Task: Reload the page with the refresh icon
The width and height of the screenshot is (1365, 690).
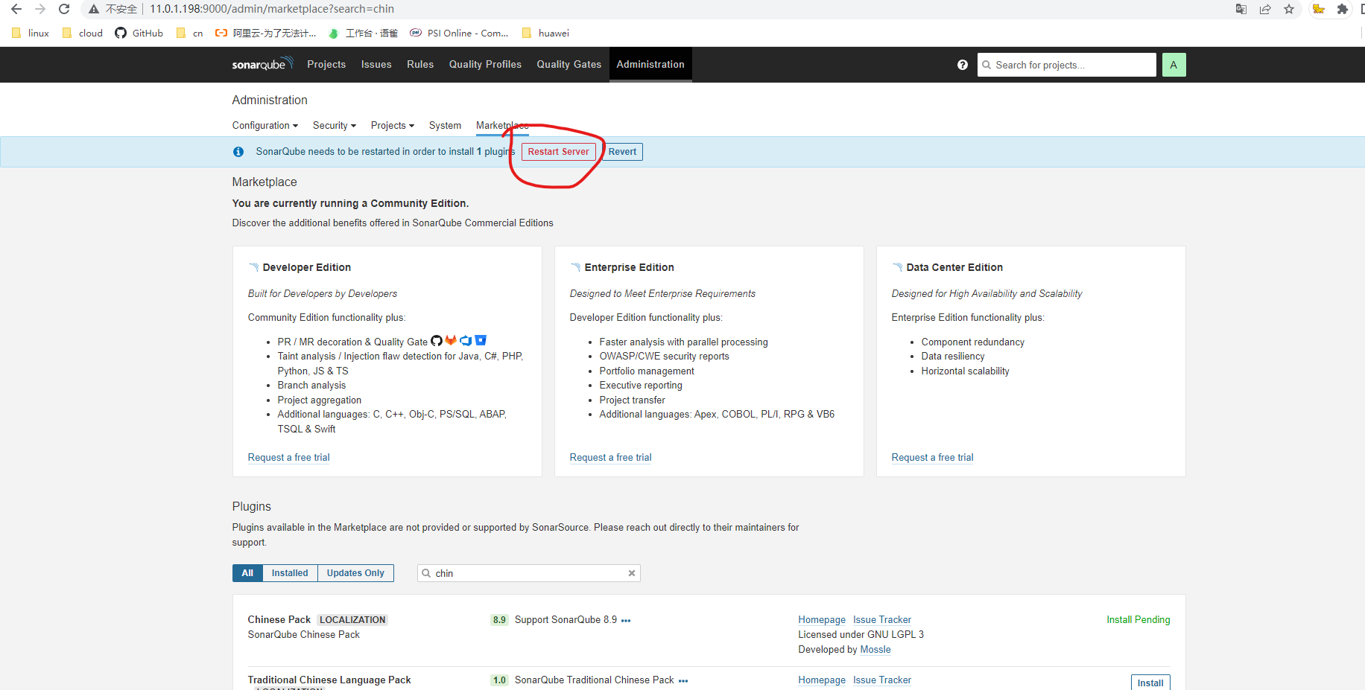Action: tap(64, 9)
